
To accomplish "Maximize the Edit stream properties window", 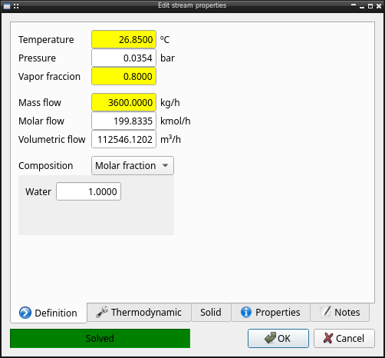I will 370,6.
